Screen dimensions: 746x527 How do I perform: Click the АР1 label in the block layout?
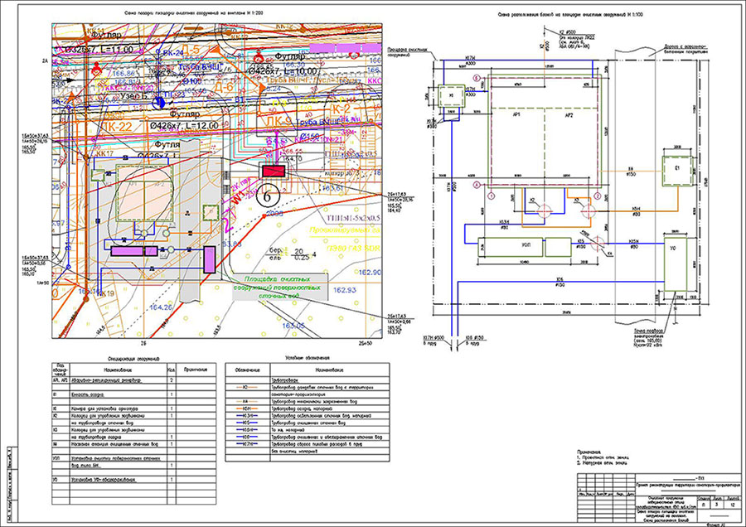pyautogui.click(x=518, y=114)
